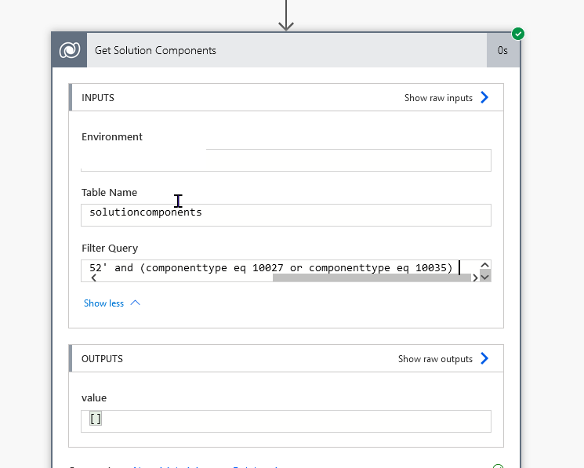
Task: Click the Environment label
Action: (112, 137)
